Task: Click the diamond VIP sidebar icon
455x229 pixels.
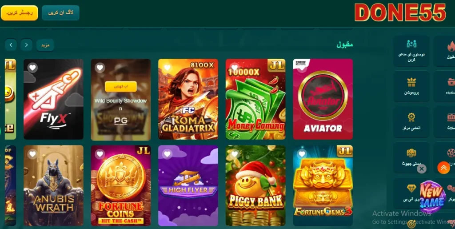Action: [411, 189]
